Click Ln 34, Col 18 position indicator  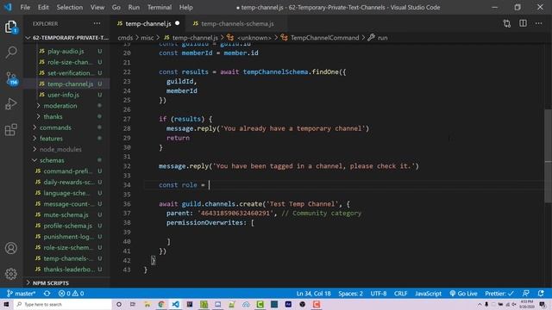pyautogui.click(x=313, y=294)
